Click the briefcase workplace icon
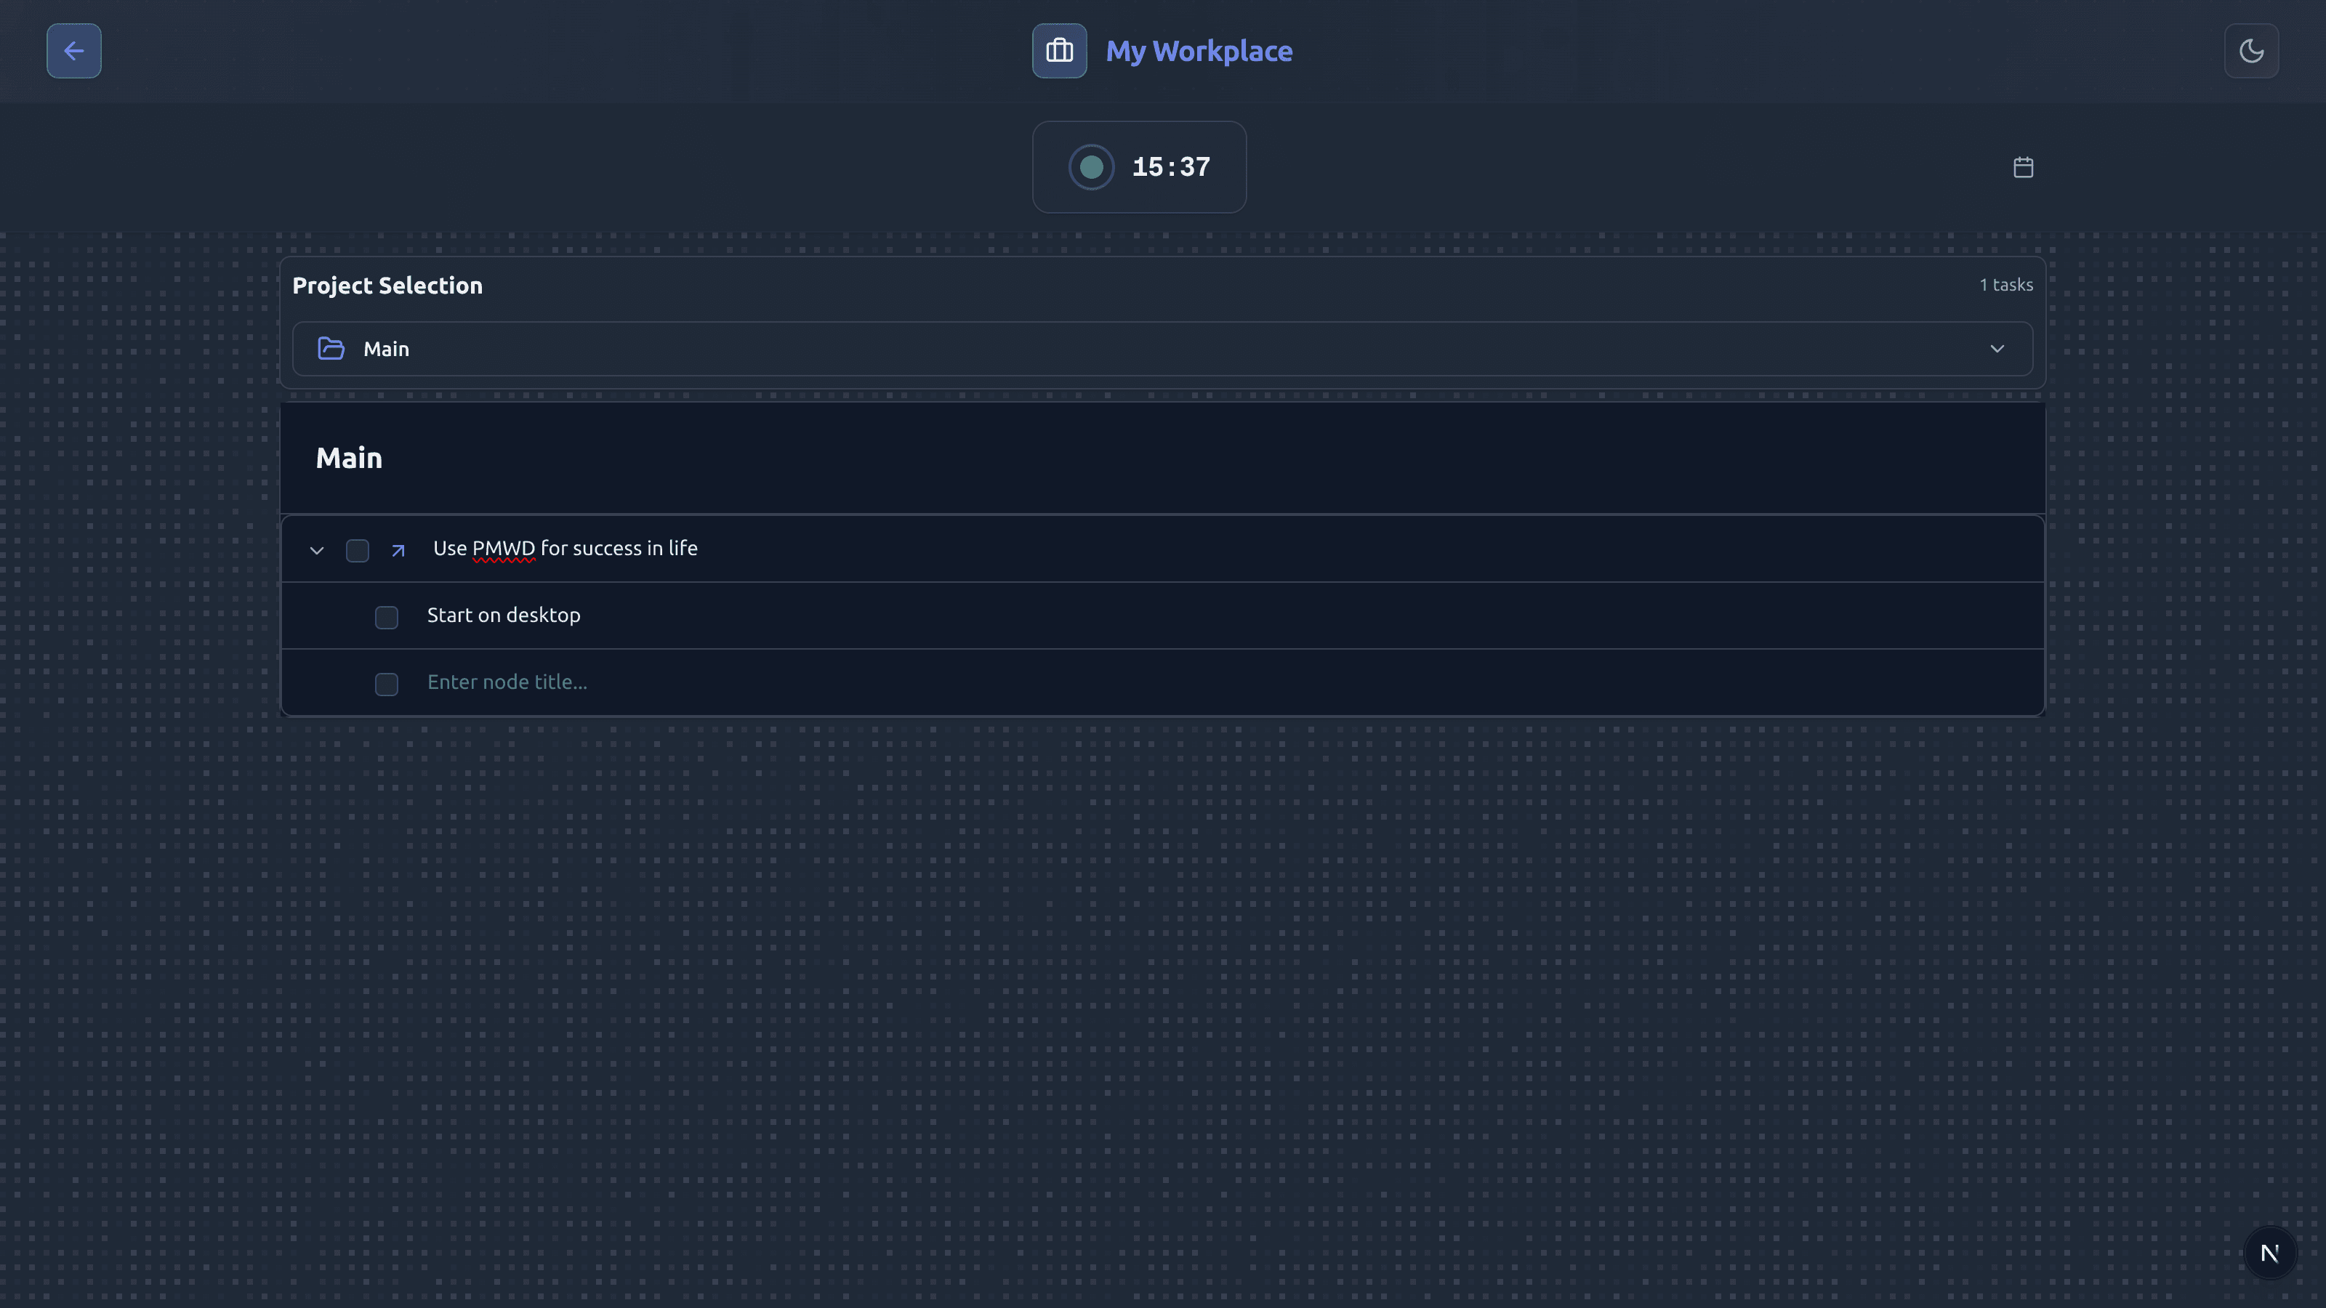2326x1308 pixels. pos(1059,51)
